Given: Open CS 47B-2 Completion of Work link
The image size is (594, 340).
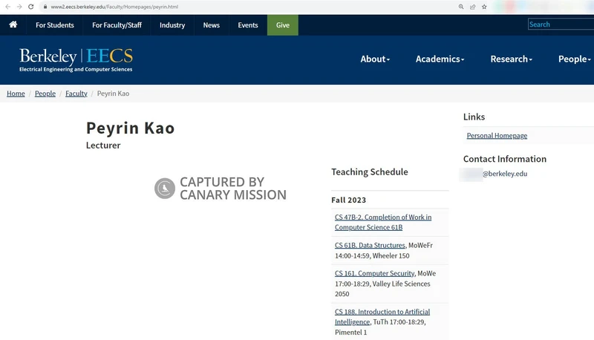Looking at the screenshot, I should (x=382, y=222).
